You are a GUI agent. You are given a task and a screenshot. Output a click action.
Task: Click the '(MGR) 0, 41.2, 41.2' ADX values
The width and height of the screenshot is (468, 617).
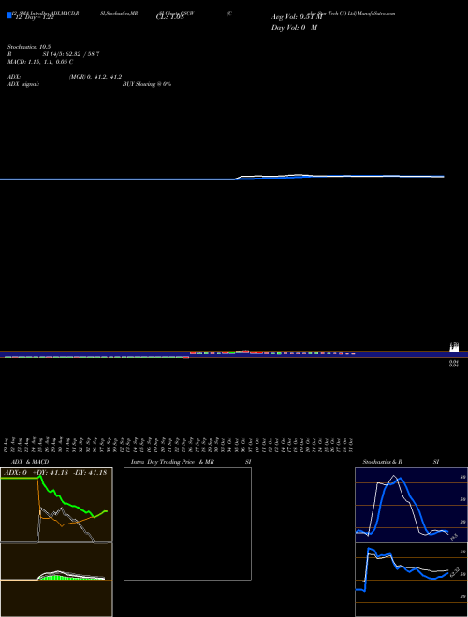pos(95,77)
